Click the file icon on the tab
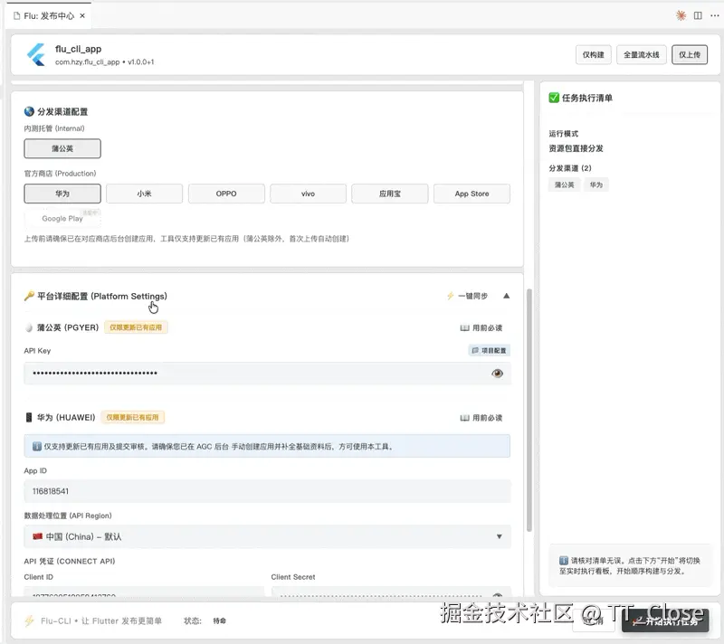Image resolution: width=724 pixels, height=644 pixels. pyautogui.click(x=16, y=16)
